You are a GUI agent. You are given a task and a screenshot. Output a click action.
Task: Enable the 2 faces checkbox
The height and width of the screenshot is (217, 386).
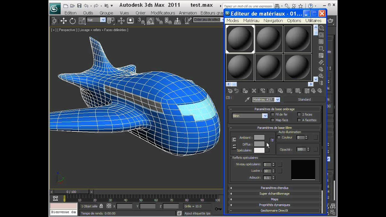299,115
